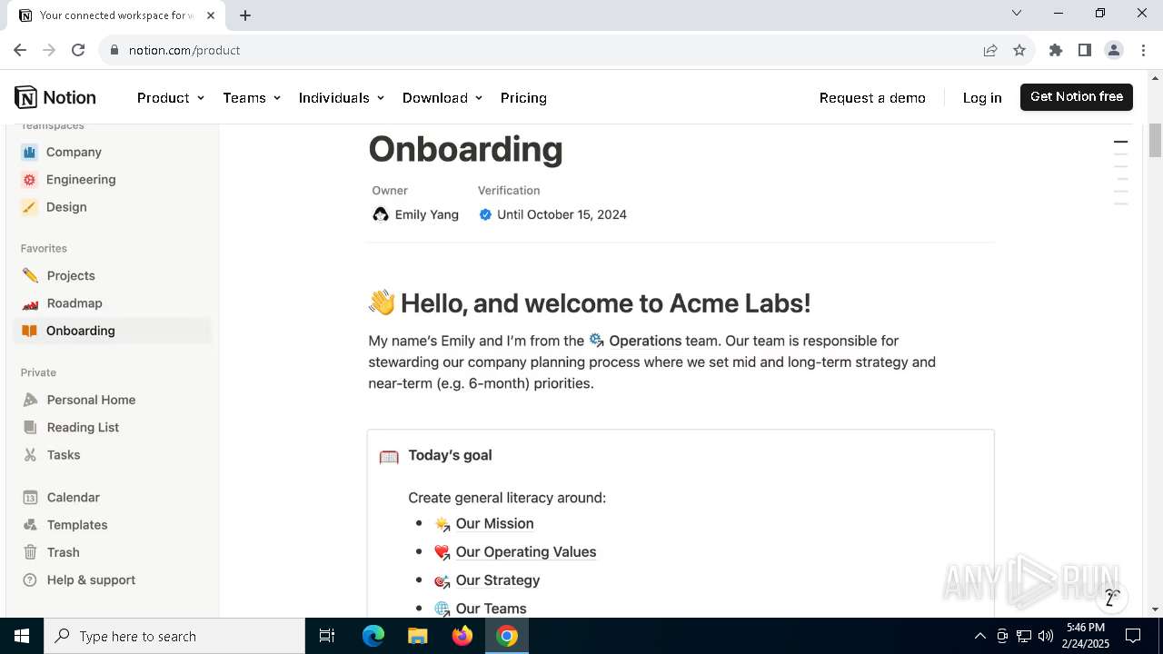Open the browser Extensions puzzle icon
This screenshot has width=1163, height=654.
pos(1056,50)
